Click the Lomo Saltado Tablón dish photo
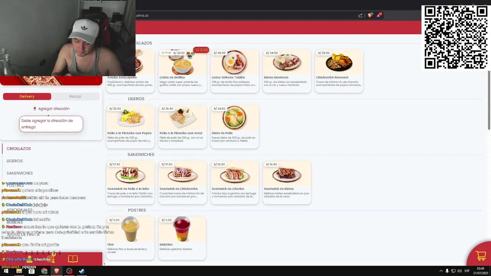 tap(235, 62)
